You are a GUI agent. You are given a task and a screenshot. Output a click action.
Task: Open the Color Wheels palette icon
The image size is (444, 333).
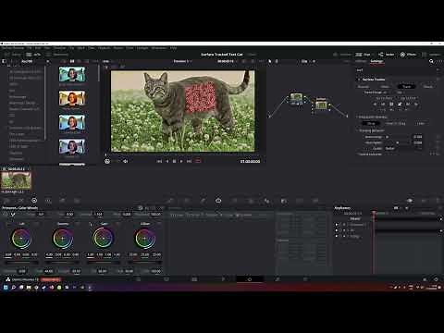coord(34,201)
